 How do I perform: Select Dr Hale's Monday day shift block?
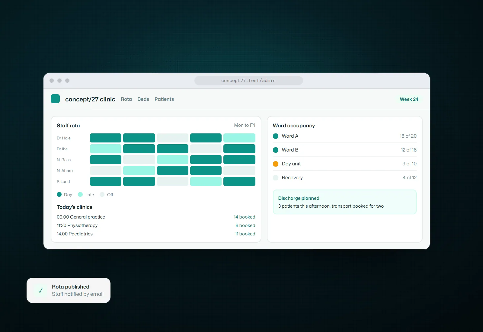click(x=106, y=138)
